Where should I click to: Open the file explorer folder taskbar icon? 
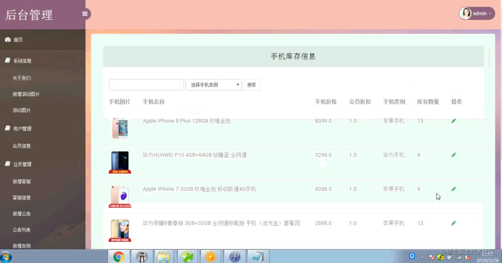click(164, 257)
